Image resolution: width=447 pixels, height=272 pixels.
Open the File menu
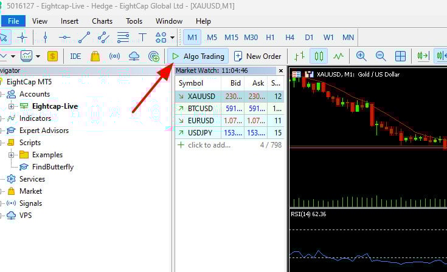(13, 21)
